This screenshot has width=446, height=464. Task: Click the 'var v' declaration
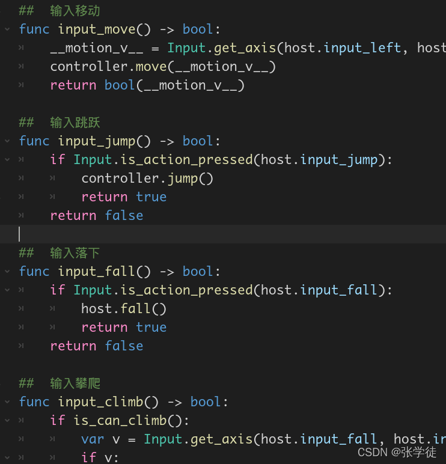(x=100, y=439)
